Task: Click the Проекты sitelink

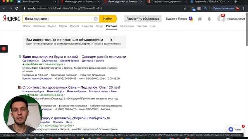Action: [x=58, y=122]
